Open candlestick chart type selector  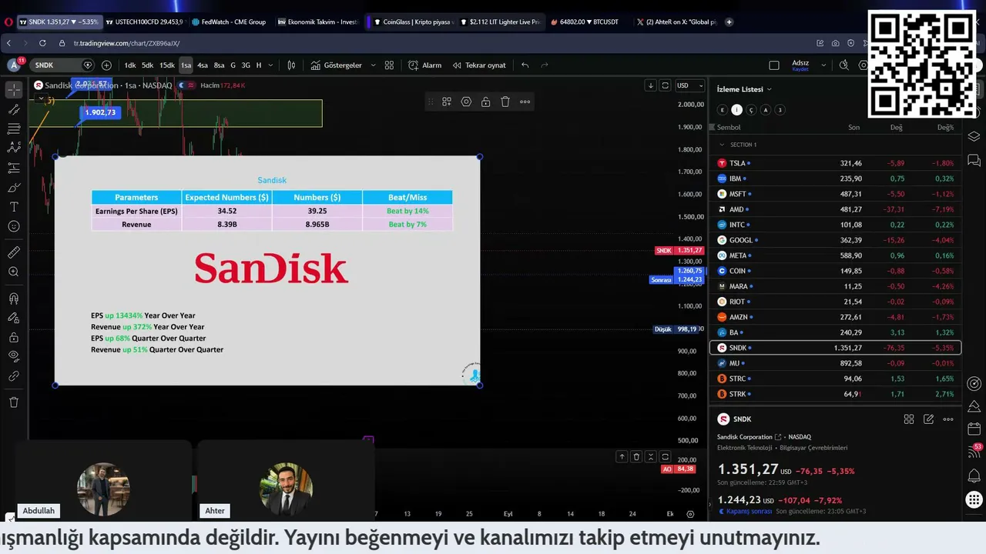[291, 65]
